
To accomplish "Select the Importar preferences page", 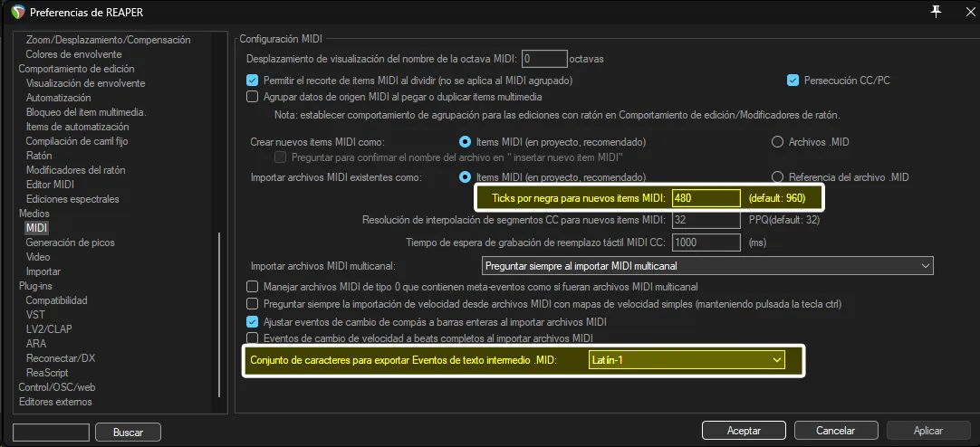I will click(43, 271).
